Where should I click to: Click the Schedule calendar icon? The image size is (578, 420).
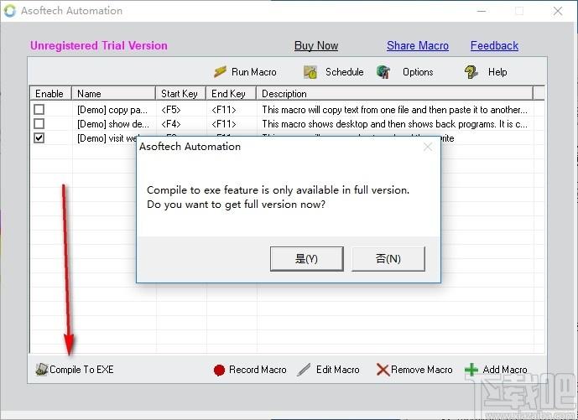click(x=310, y=72)
